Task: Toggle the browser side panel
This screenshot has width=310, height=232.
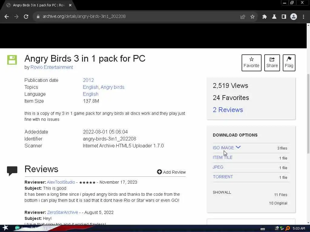Action: coord(284,17)
